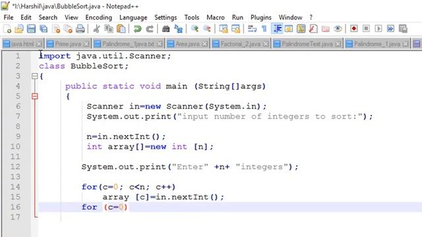
Task: Open the Encoding menu
Action: 99,18
